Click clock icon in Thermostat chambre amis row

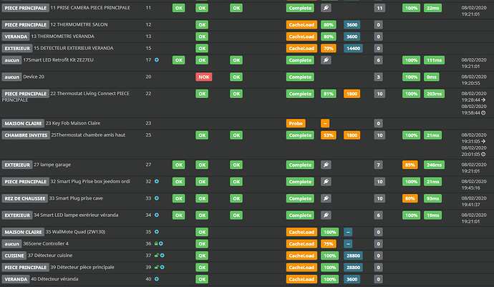coord(484,152)
